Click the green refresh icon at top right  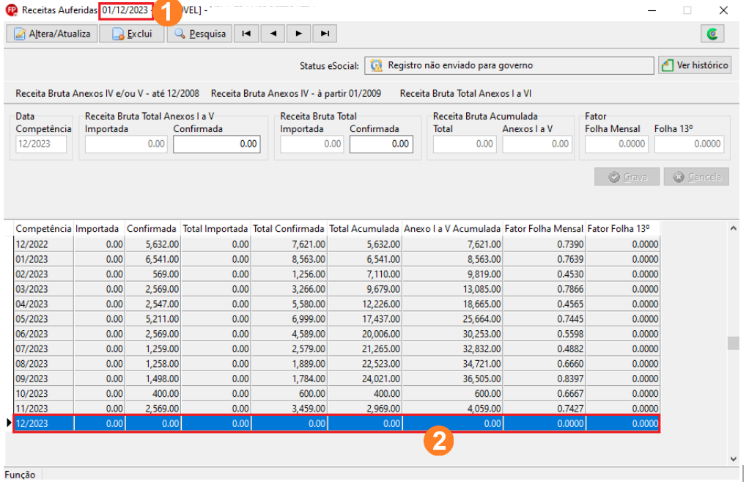pos(712,34)
